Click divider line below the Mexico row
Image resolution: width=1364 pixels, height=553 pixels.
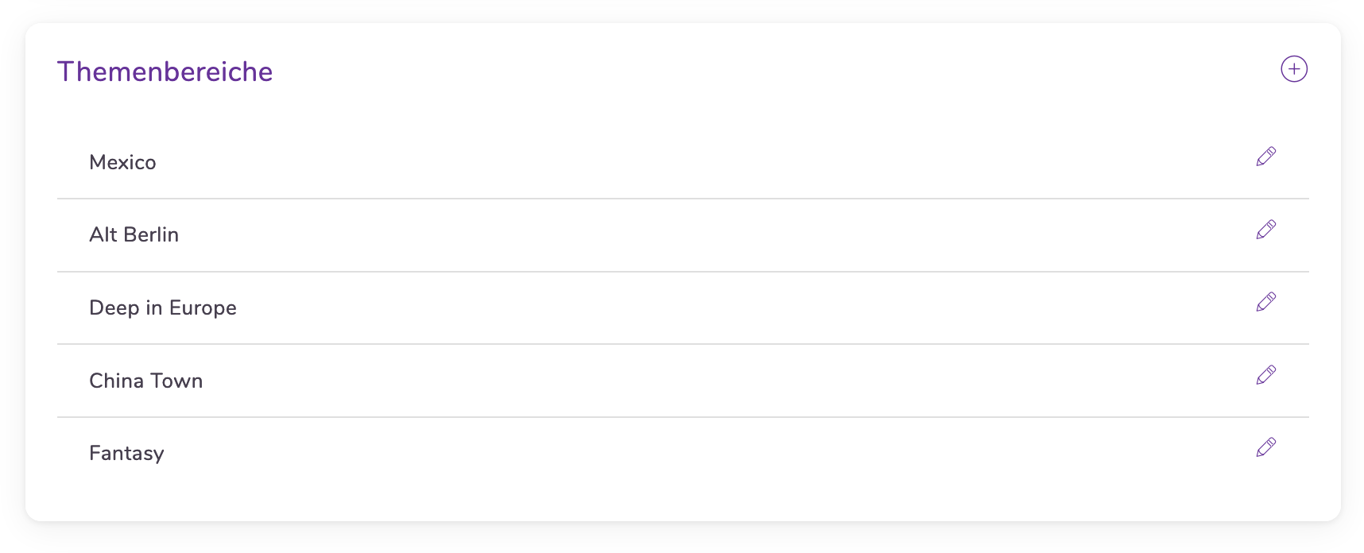(682, 199)
